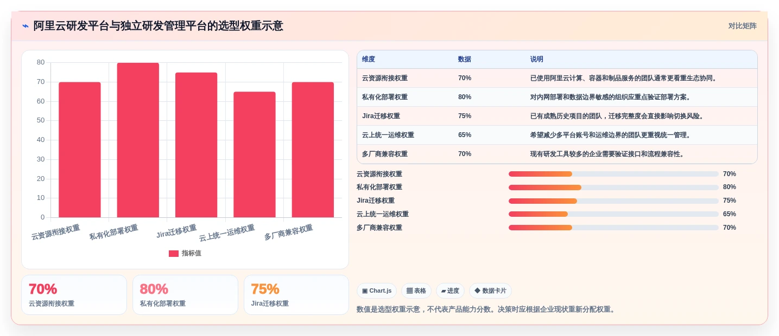The width and height of the screenshot is (779, 336).
Task: Click the 云上统一运维权重 chart bar
Action: [x=255, y=154]
